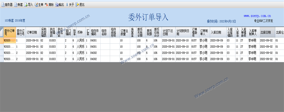The image size is (284, 112).
Task: Select the 币种 column header
Action: click(x=81, y=32)
